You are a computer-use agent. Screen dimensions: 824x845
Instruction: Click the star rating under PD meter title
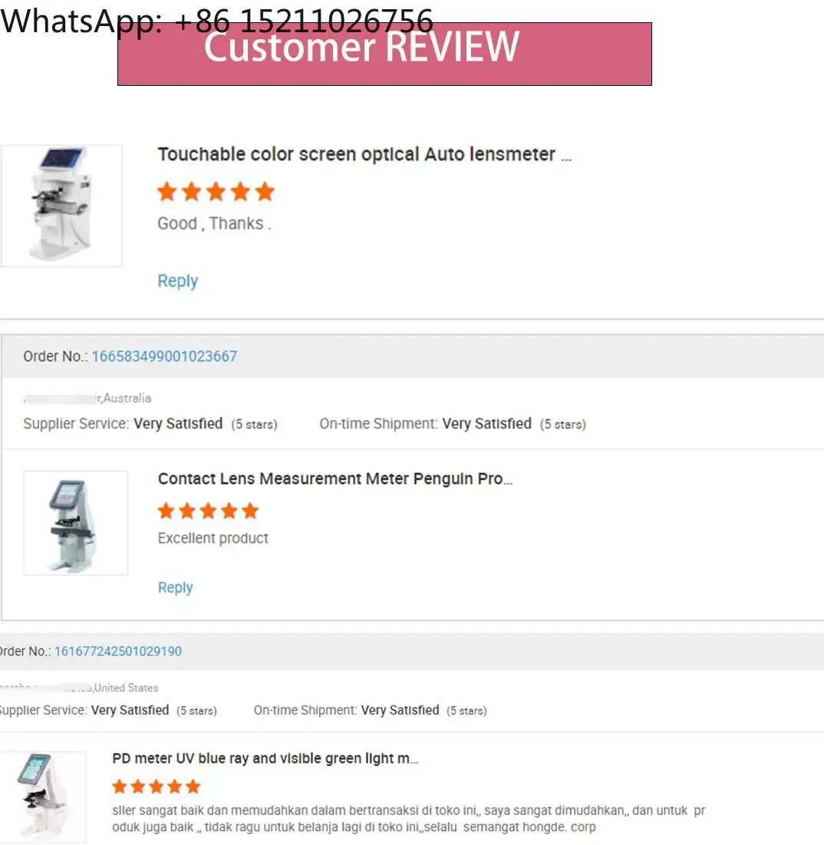coord(157,787)
